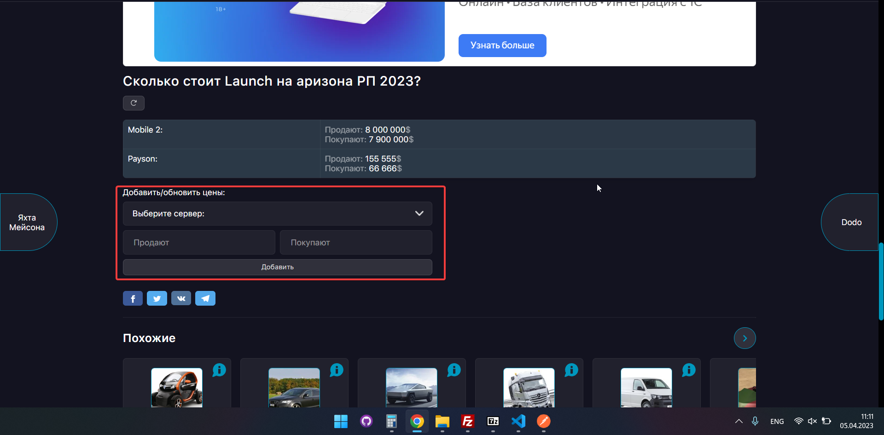Viewport: 884px width, 435px height.
Task: Open Windows Start menu
Action: point(341,421)
